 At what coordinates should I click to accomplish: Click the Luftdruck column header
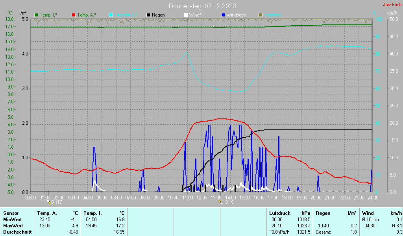tap(279, 213)
